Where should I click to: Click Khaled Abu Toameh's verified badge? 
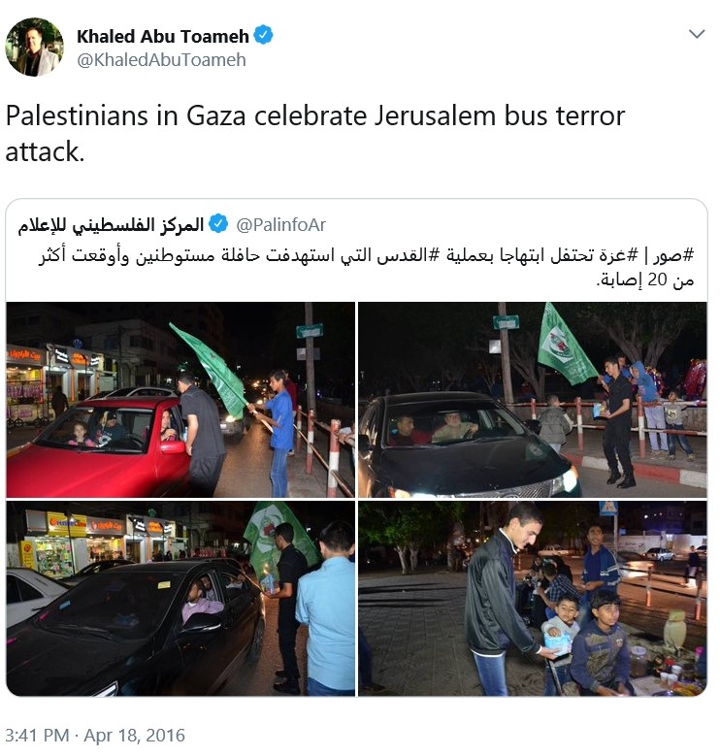263,36
